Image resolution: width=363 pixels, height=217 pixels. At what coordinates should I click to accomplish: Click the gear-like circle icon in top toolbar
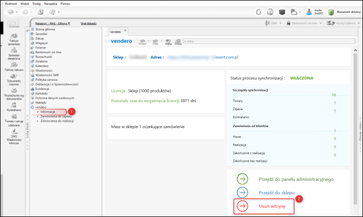[x=258, y=12]
